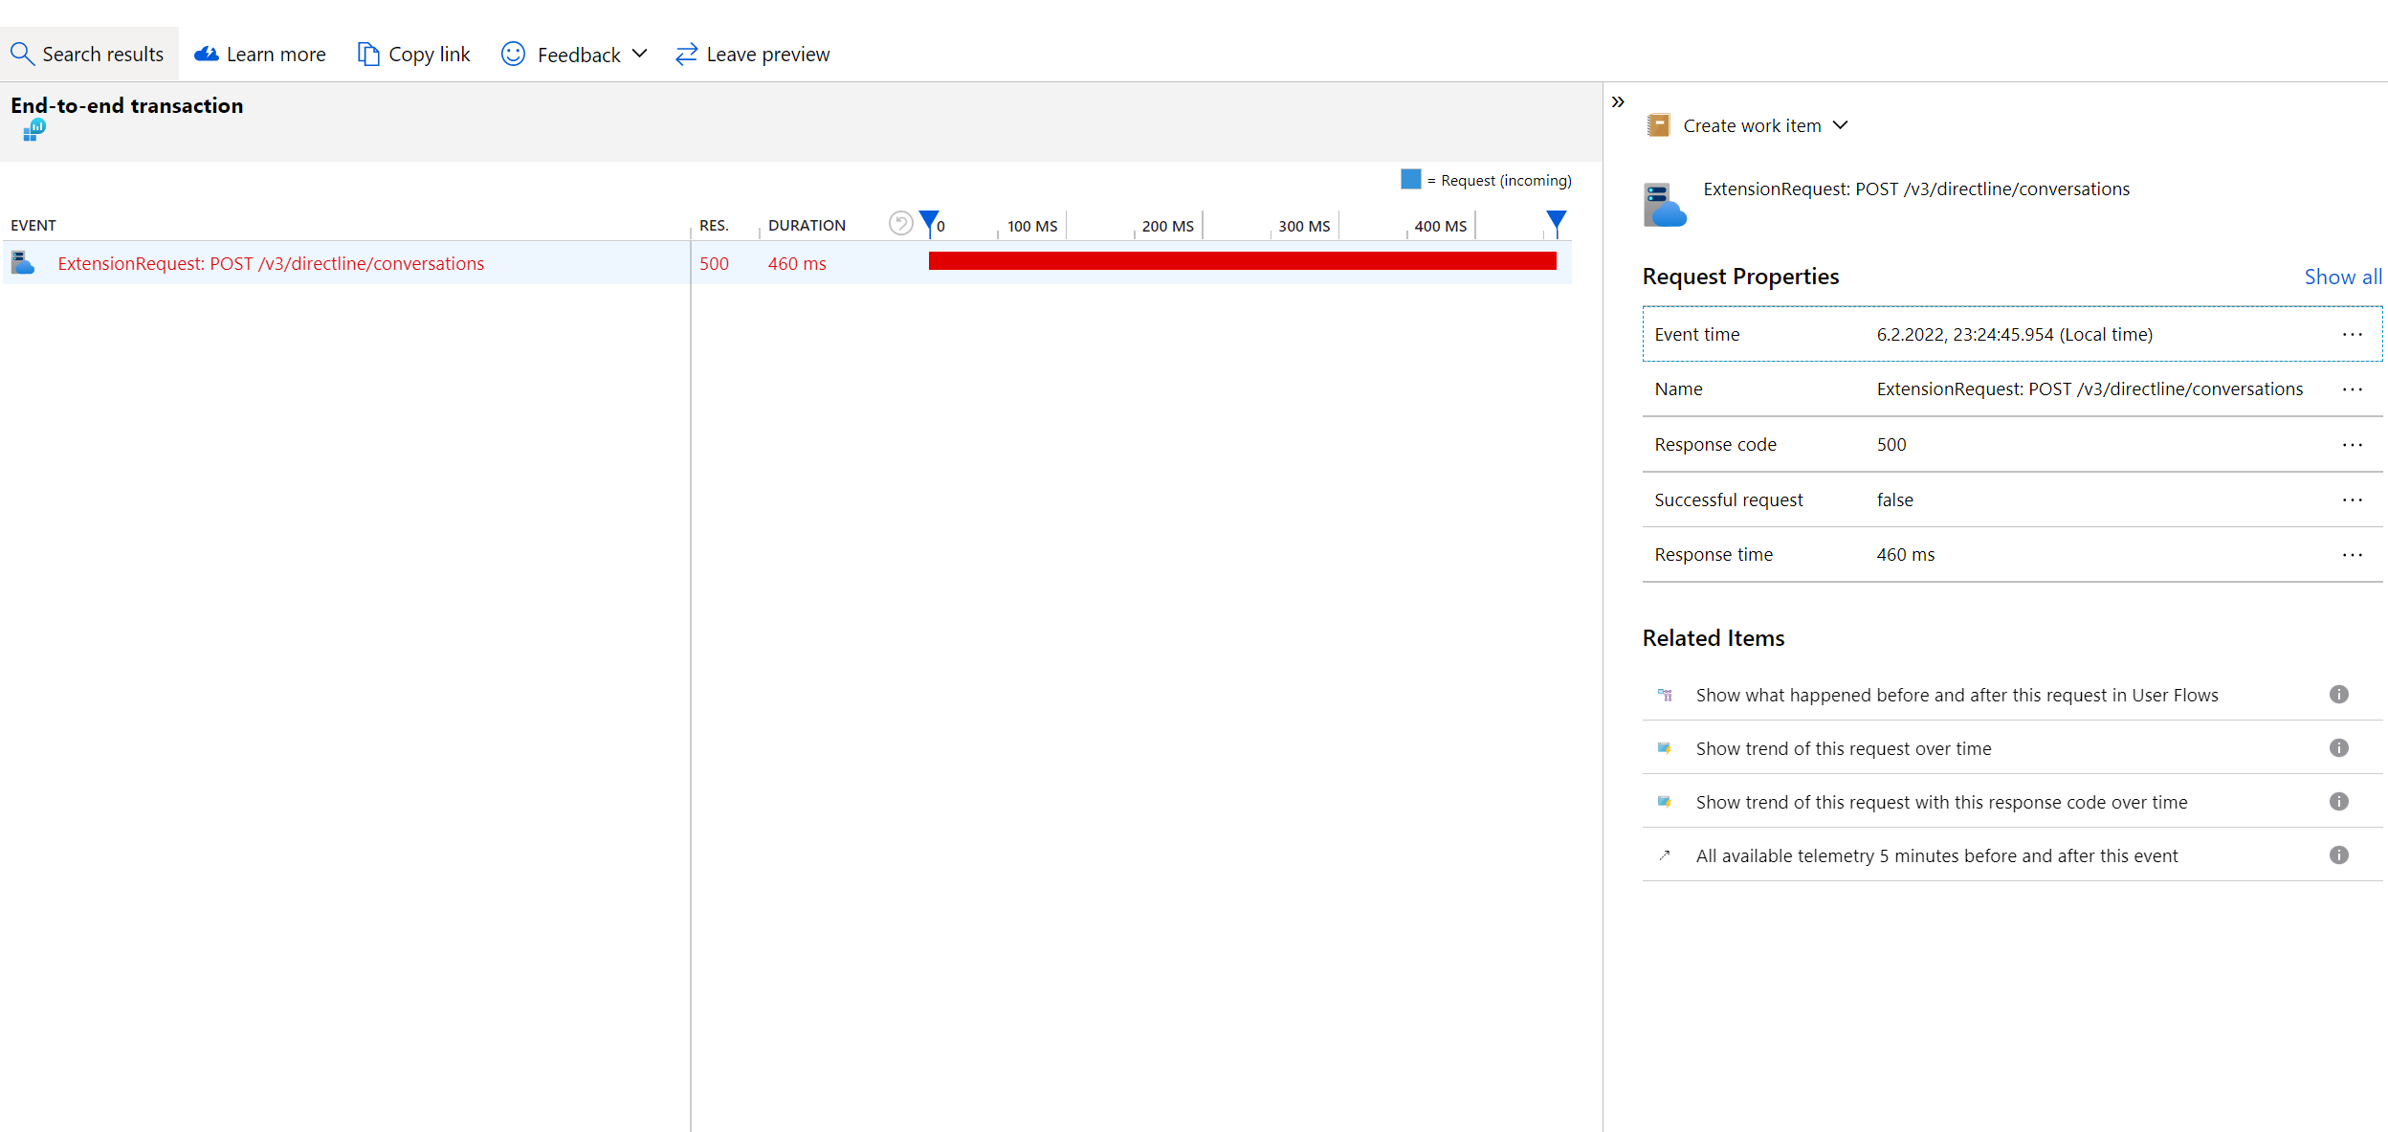The width and height of the screenshot is (2388, 1132).
Task: Click the Leave preview arrows icon
Action: (685, 54)
